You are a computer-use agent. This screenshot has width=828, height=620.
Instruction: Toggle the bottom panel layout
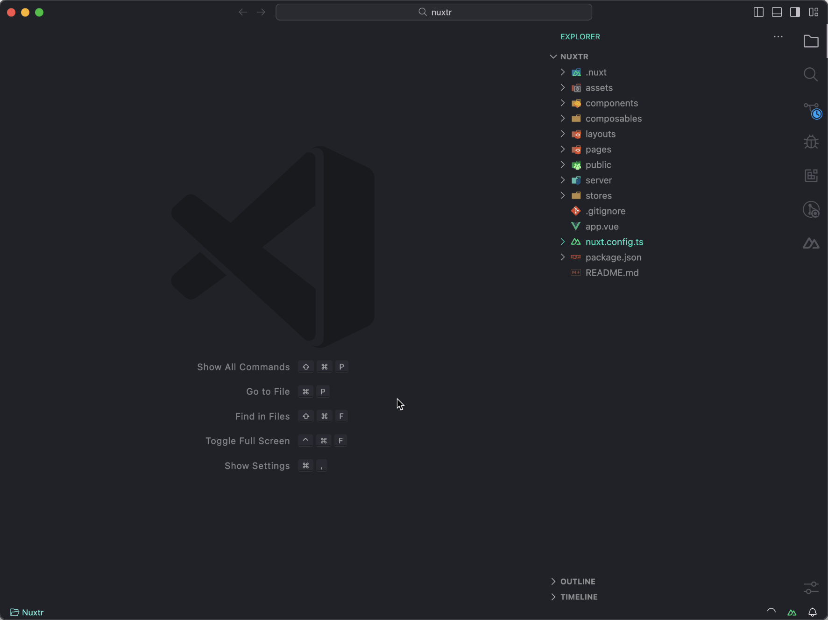pyautogui.click(x=777, y=12)
